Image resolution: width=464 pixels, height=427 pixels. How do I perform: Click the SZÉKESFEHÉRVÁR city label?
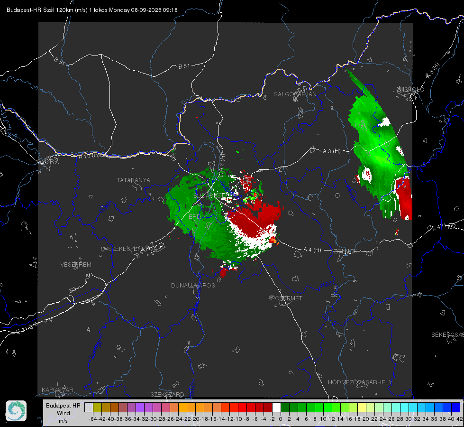pos(136,249)
